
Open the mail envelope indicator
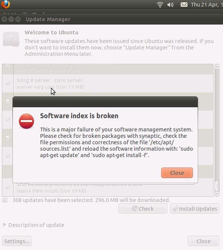[x=184, y=5]
